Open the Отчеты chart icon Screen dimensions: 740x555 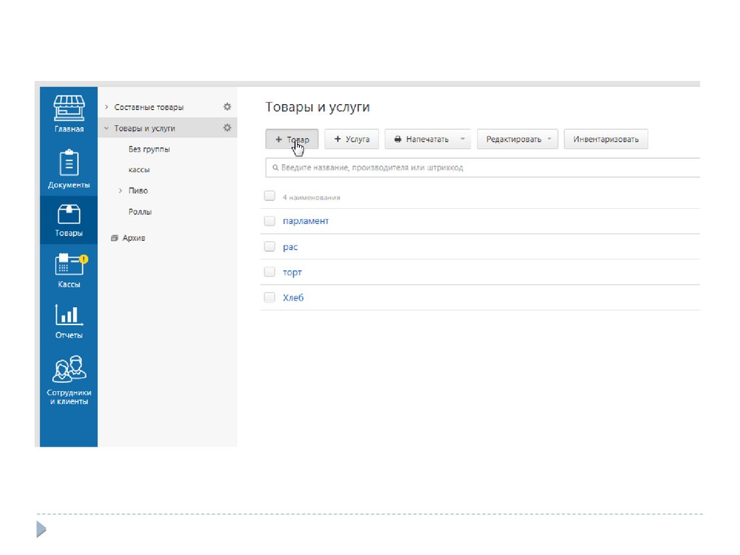point(69,316)
